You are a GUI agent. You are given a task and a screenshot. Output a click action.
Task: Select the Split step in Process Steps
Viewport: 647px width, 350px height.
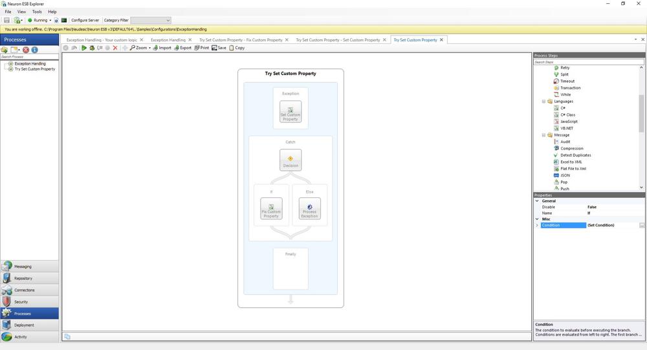pos(562,74)
